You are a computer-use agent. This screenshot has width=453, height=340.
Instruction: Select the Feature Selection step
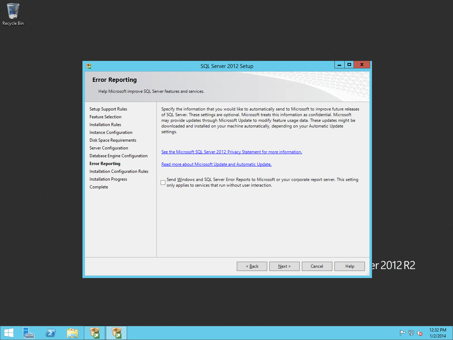(x=105, y=117)
